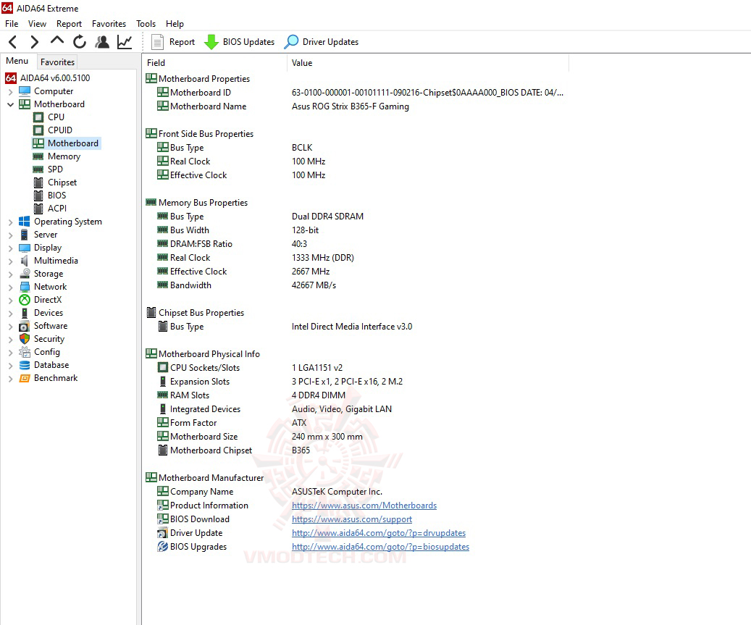Viewport: 751px width, 625px height.
Task: Open the File menu
Action: click(12, 23)
